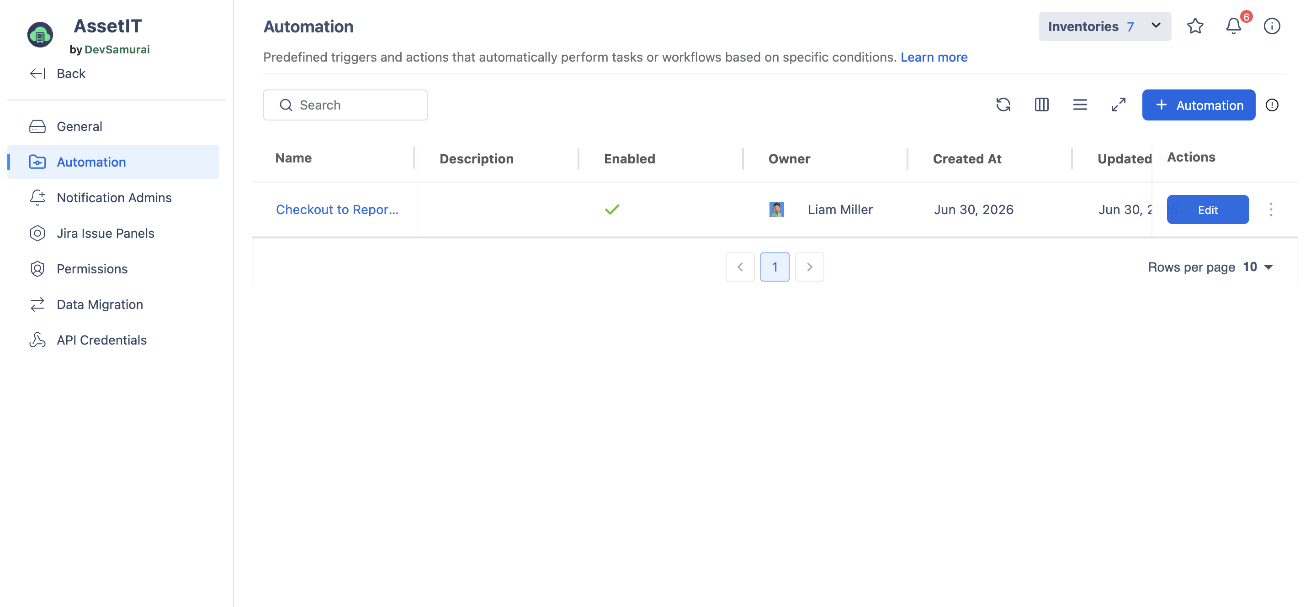Screen dimensions: 1316x607
Task: Create a new Automation
Action: [1199, 105]
